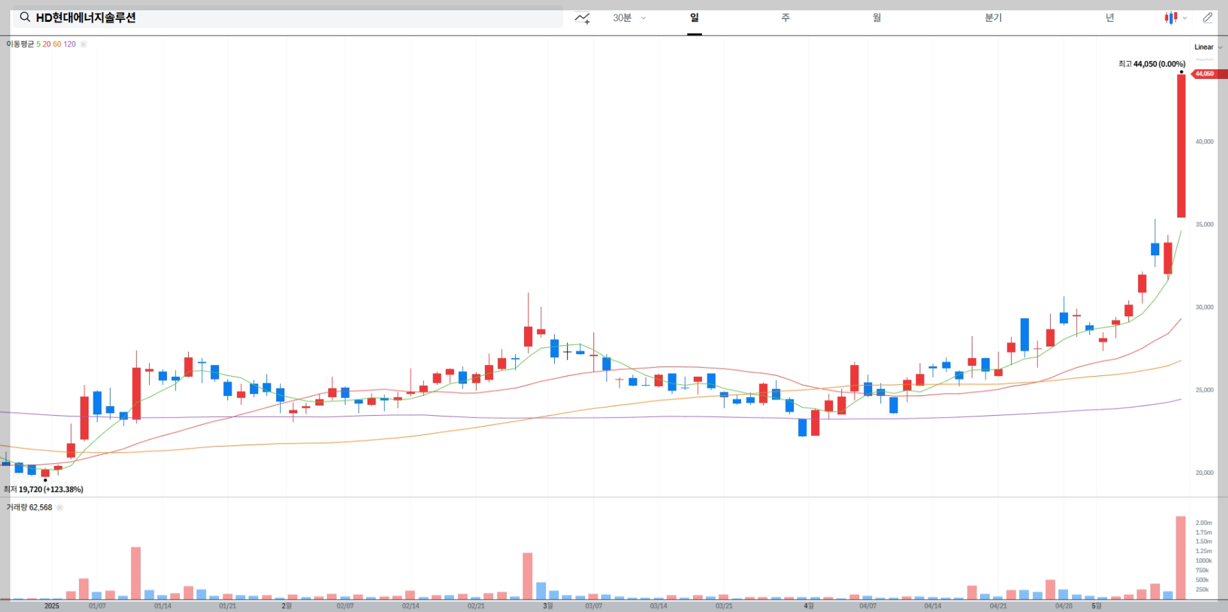Viewport: 1228px width, 612px height.
Task: Select the tall red candle reaching 44,050
Action: pos(1181,145)
